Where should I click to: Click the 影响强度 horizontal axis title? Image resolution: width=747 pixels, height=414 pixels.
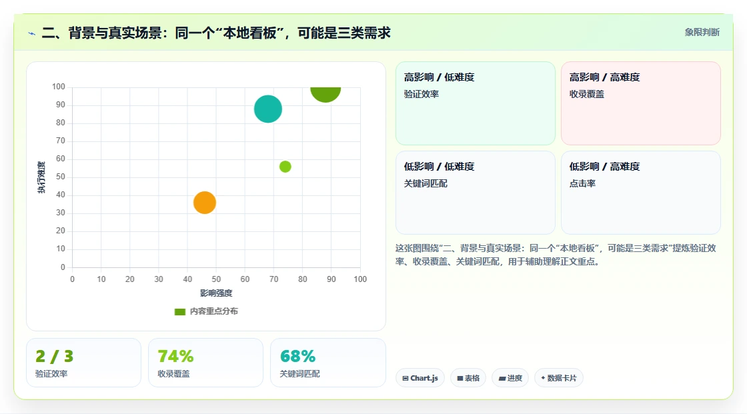tap(216, 293)
